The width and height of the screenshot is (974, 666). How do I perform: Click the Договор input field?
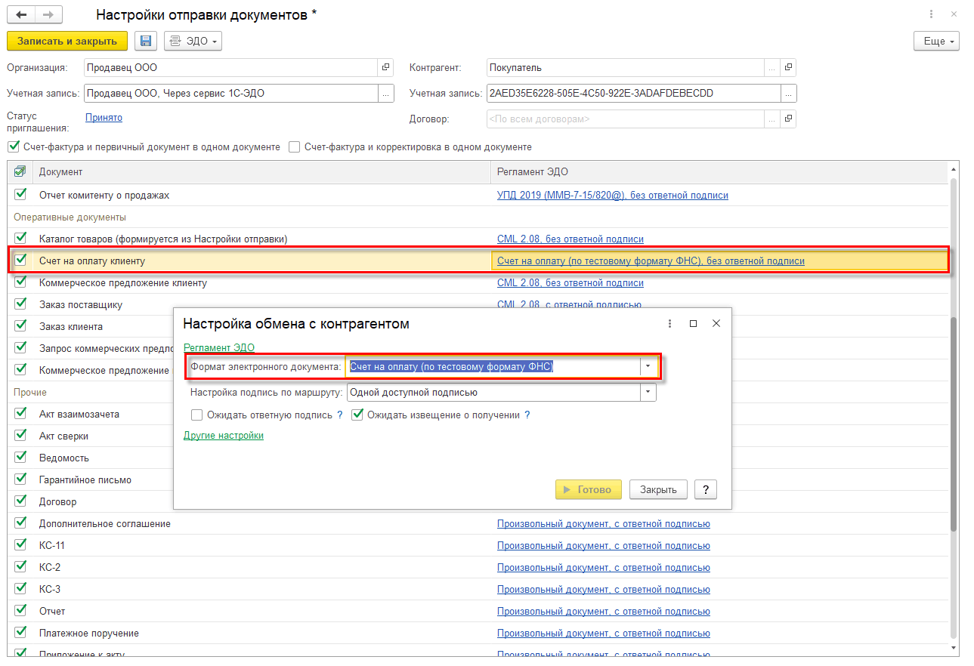(625, 119)
